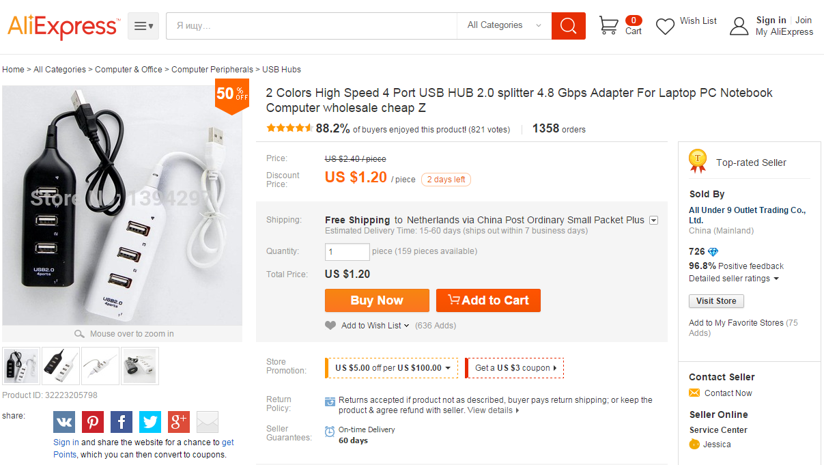Click the Wish List heart icon
The width and height of the screenshot is (824, 465).
pyautogui.click(x=665, y=27)
